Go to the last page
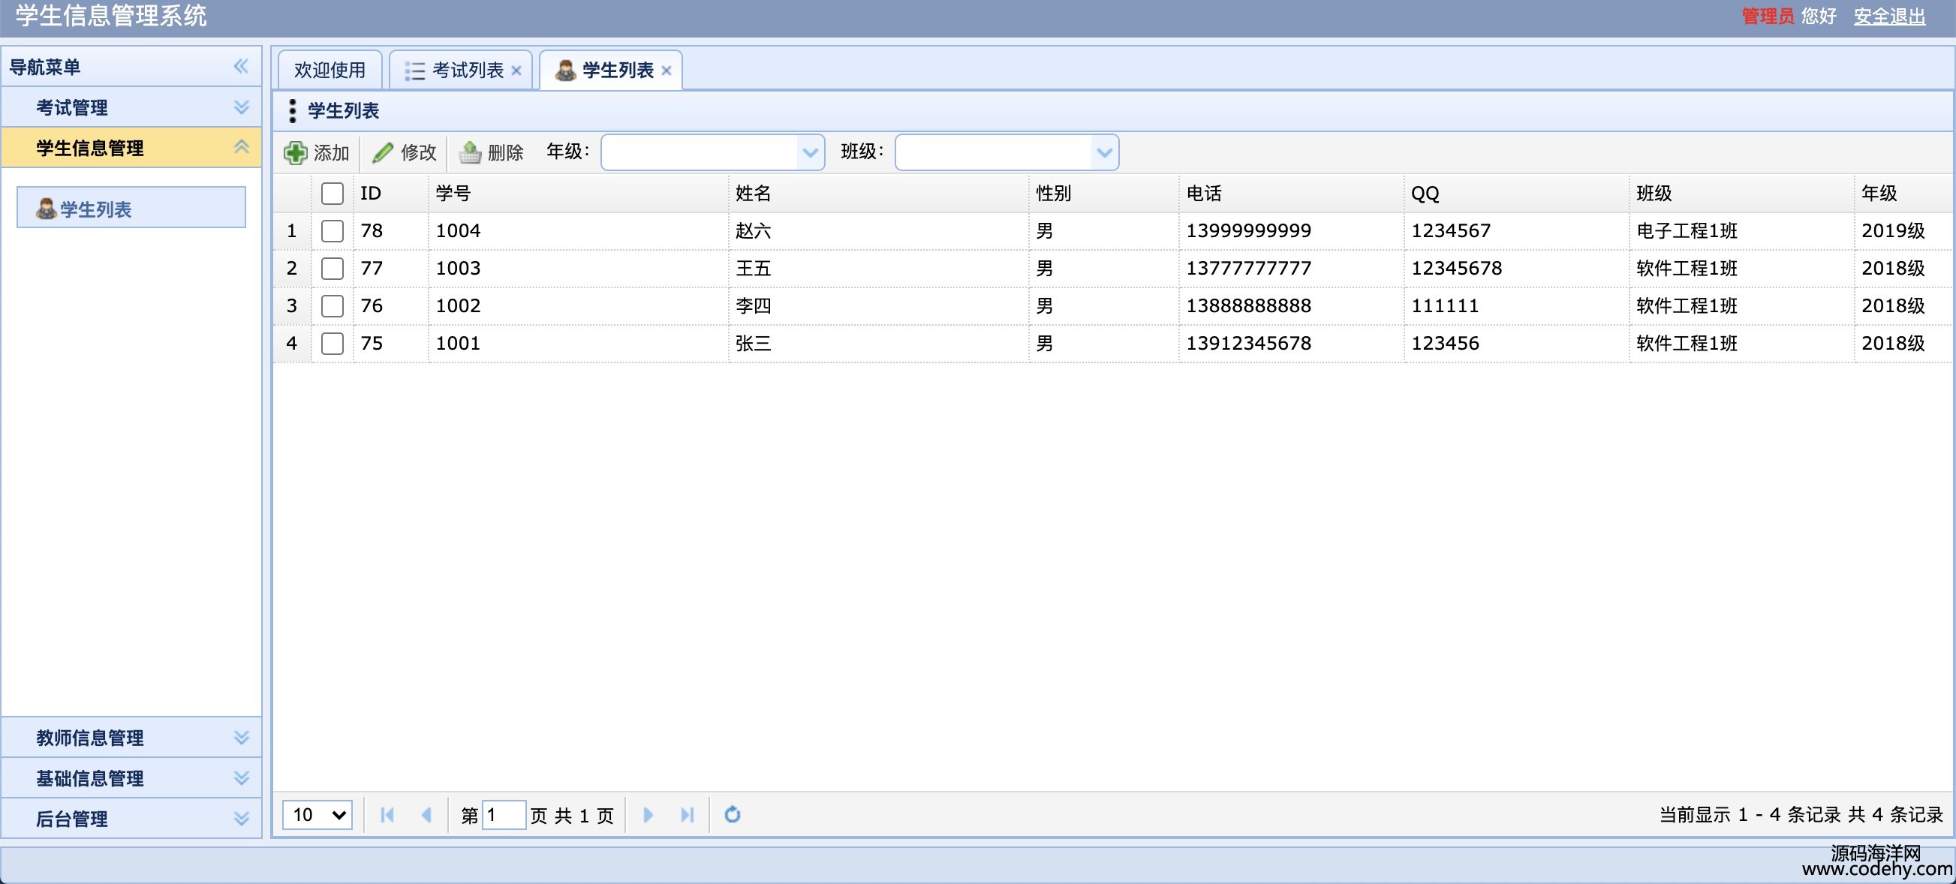 pos(688,815)
